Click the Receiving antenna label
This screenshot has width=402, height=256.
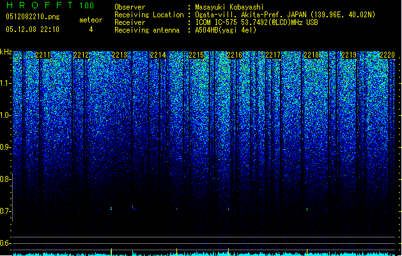pos(147,30)
